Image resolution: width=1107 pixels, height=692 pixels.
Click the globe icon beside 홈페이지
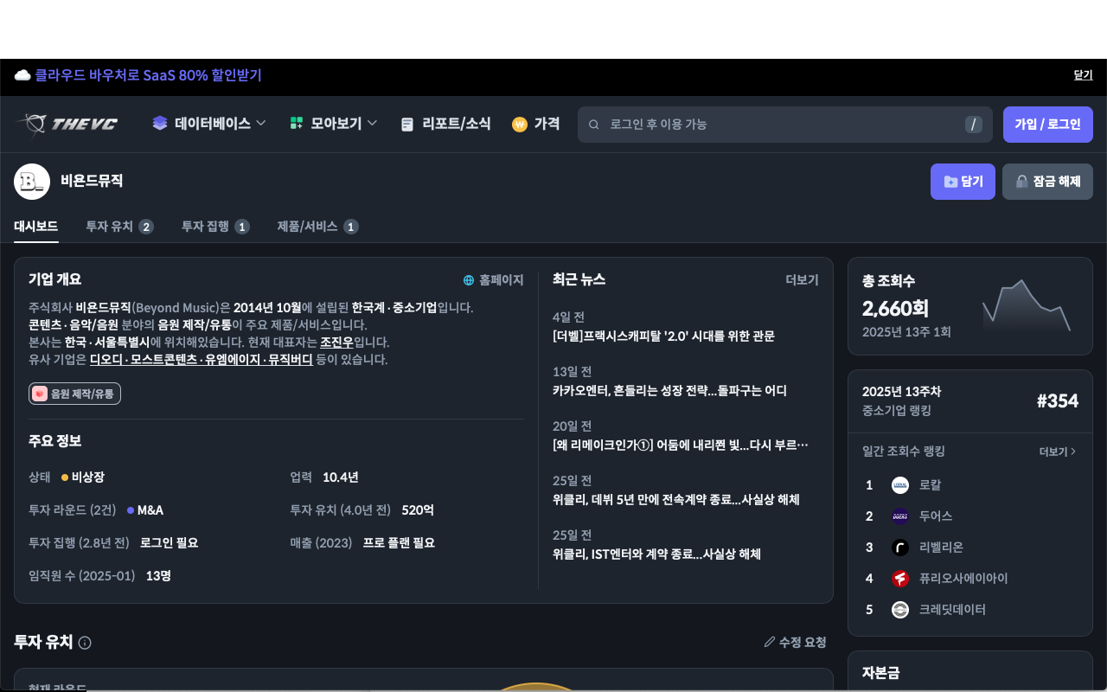[469, 280]
